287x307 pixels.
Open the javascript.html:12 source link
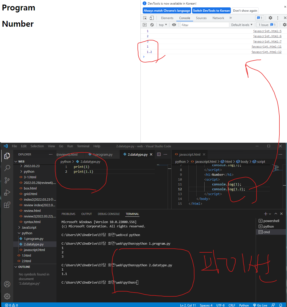pyautogui.click(x=266, y=52)
